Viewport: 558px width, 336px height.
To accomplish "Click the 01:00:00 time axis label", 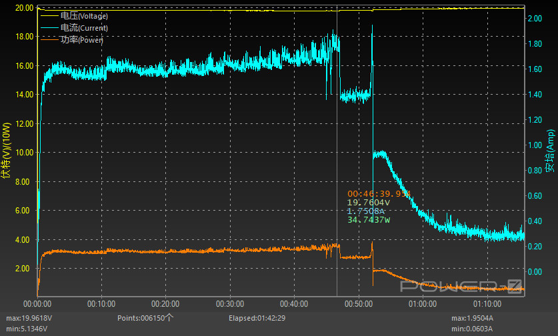I will 423,304.
